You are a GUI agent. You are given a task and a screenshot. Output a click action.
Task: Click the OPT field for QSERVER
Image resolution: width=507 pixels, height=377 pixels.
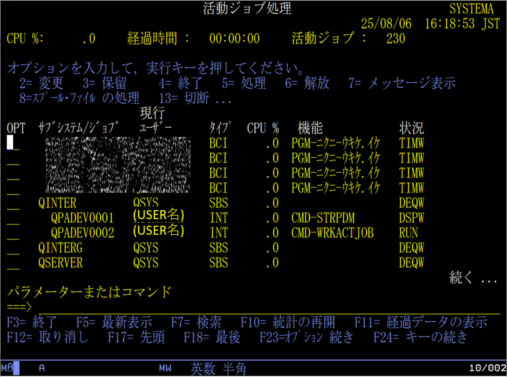pos(13,263)
